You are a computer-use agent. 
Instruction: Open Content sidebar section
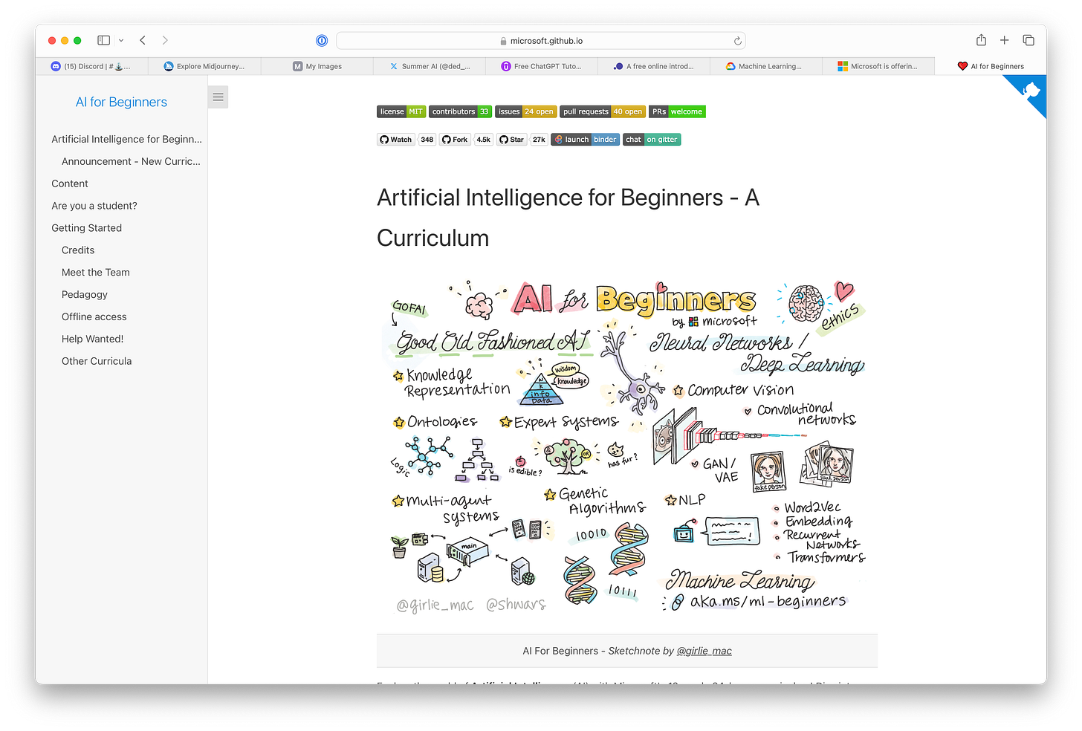coord(70,183)
